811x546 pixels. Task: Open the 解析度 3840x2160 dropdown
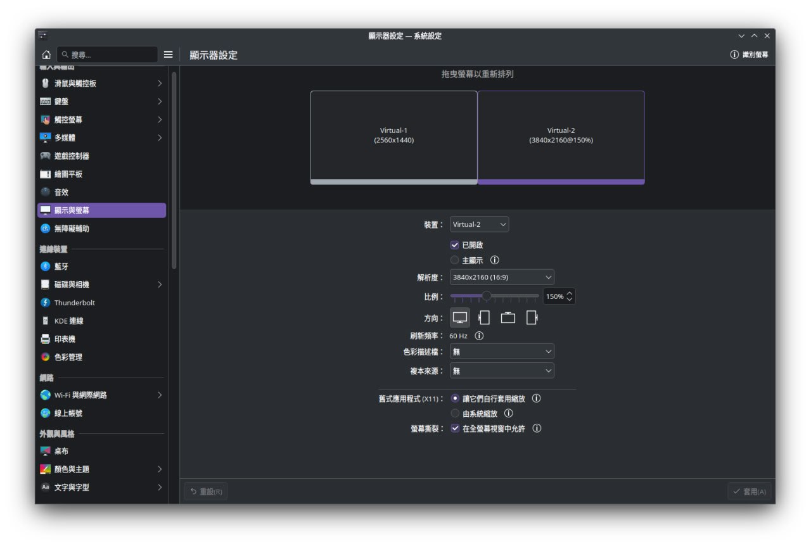click(x=502, y=277)
